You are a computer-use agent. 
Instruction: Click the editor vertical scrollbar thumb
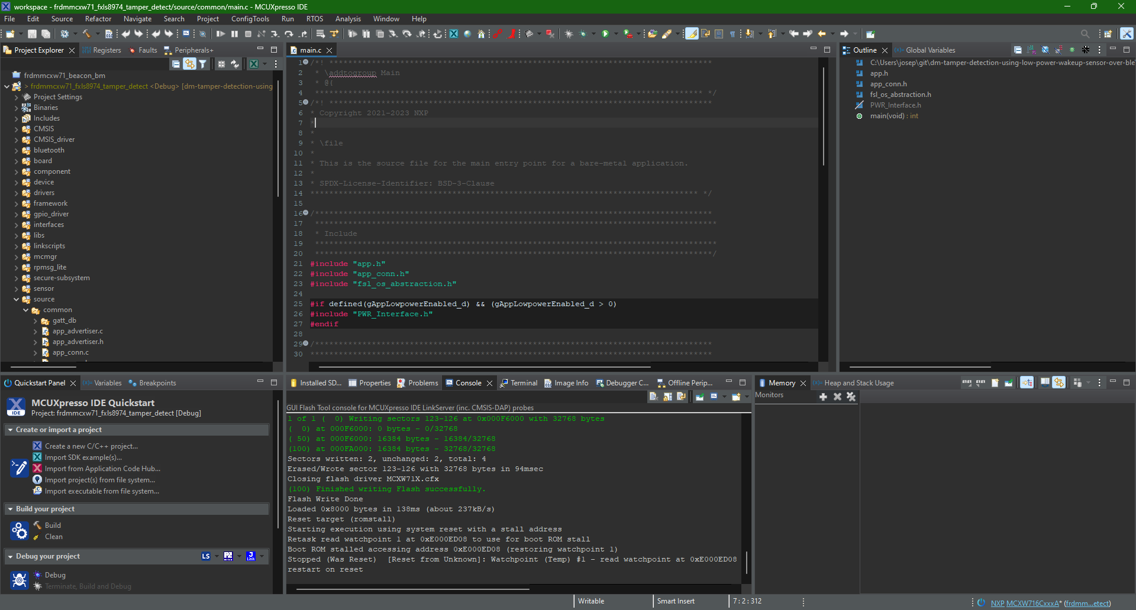click(x=823, y=115)
